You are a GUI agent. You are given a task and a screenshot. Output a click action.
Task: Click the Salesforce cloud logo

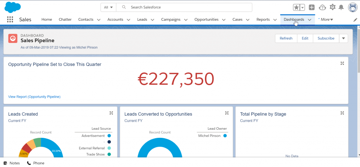(x=13, y=7)
